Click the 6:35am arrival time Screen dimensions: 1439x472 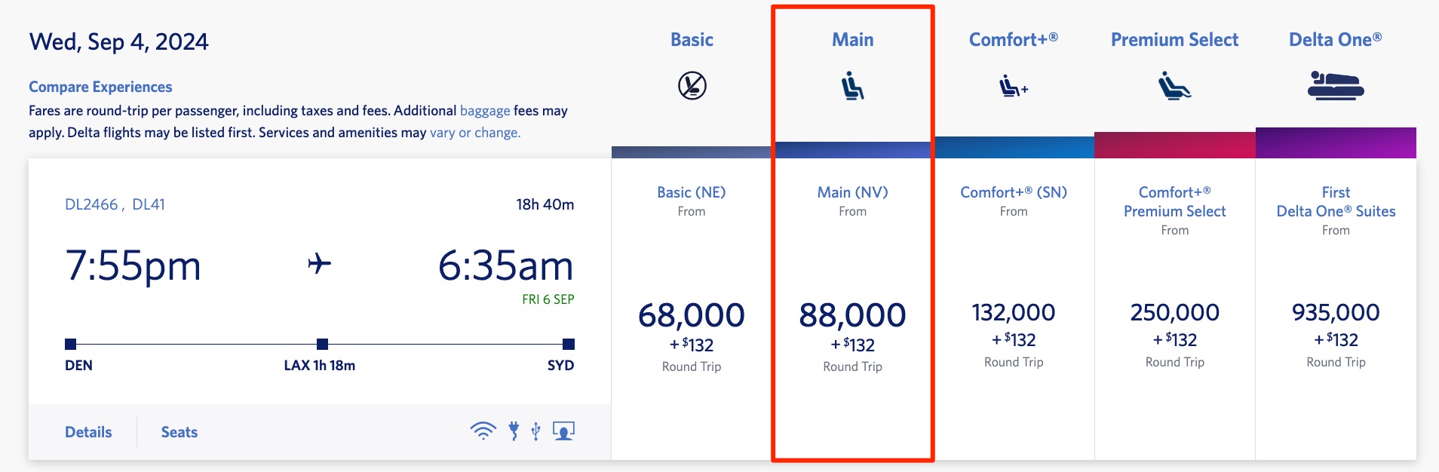[506, 265]
